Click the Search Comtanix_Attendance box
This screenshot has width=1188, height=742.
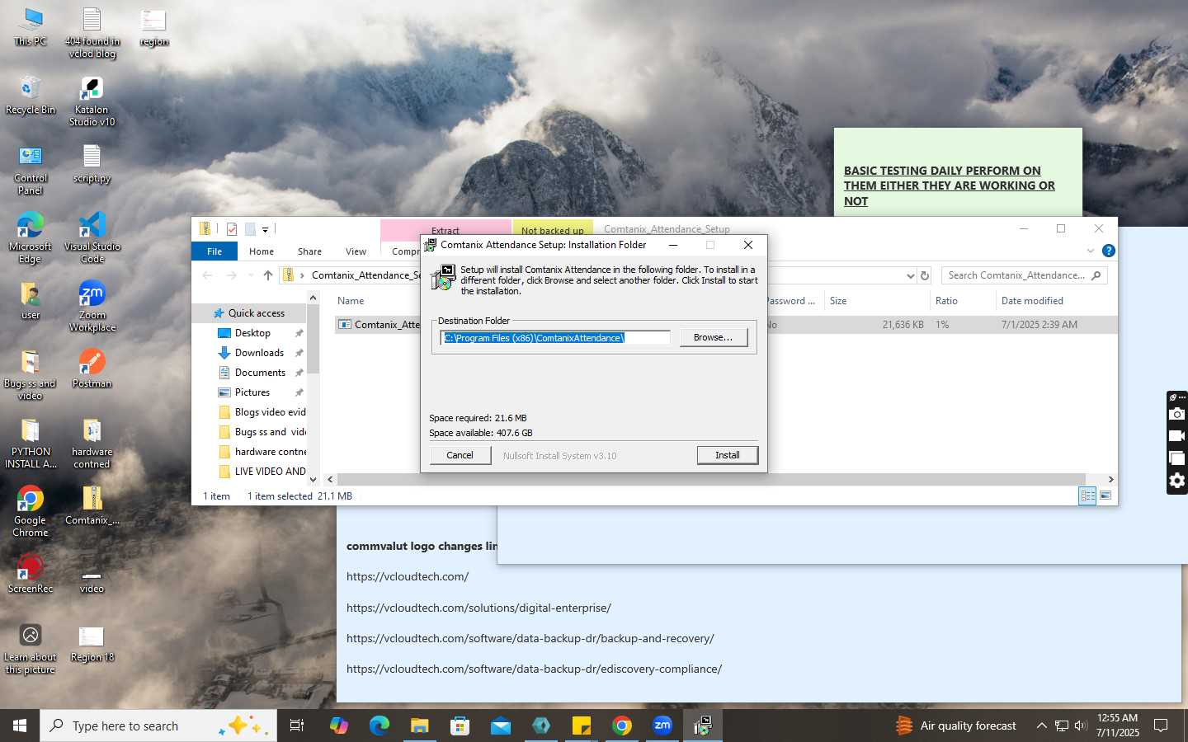[x=1023, y=275]
